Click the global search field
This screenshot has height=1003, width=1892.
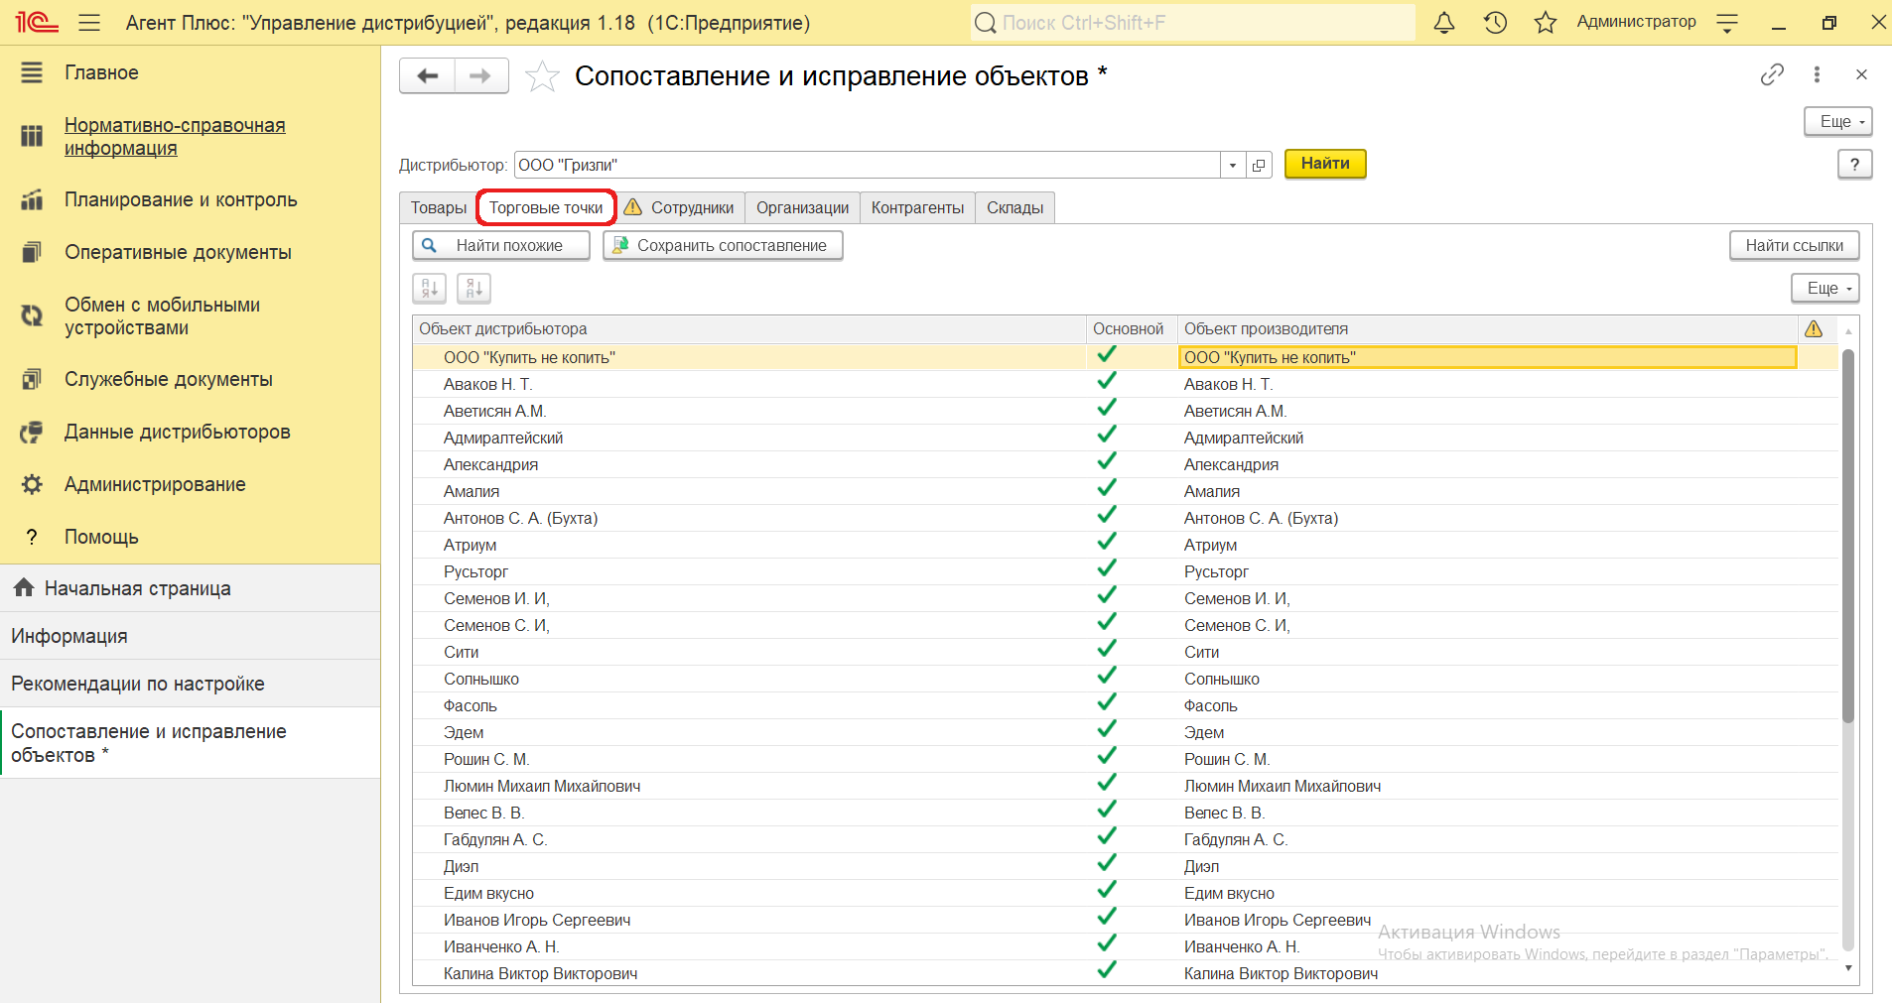coord(1192,22)
